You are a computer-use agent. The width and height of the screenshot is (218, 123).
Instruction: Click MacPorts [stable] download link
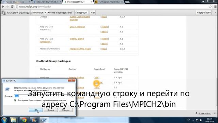105,27
